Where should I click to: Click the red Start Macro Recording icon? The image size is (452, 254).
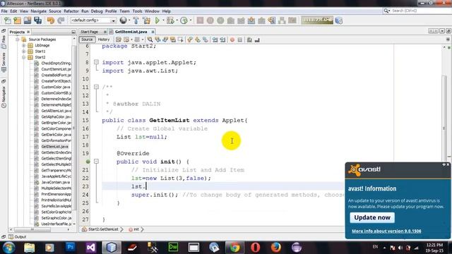[232, 40]
